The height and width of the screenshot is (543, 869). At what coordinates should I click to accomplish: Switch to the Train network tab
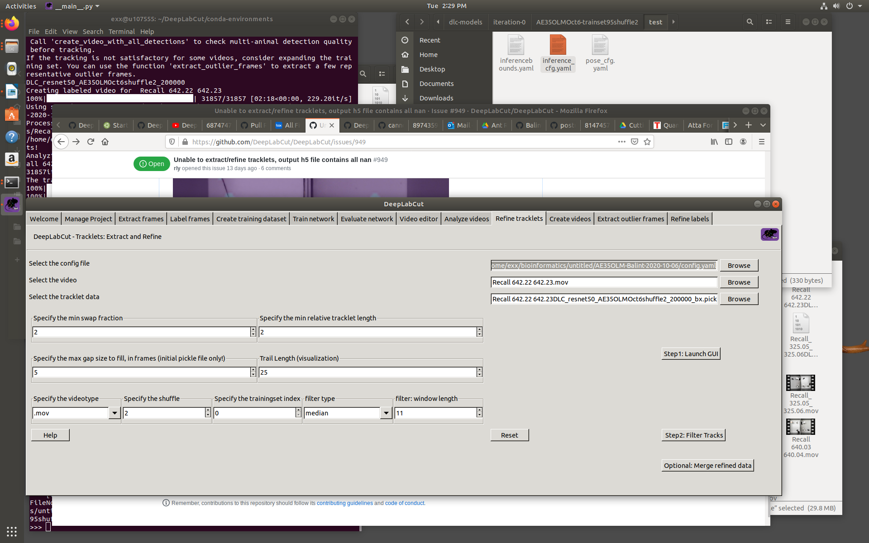click(313, 219)
